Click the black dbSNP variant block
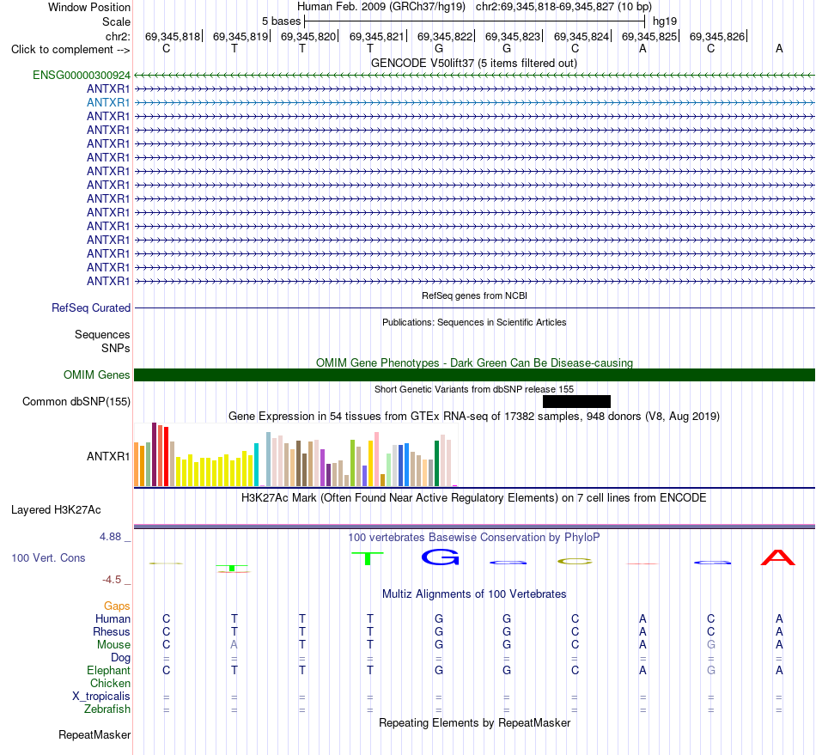 pos(576,401)
